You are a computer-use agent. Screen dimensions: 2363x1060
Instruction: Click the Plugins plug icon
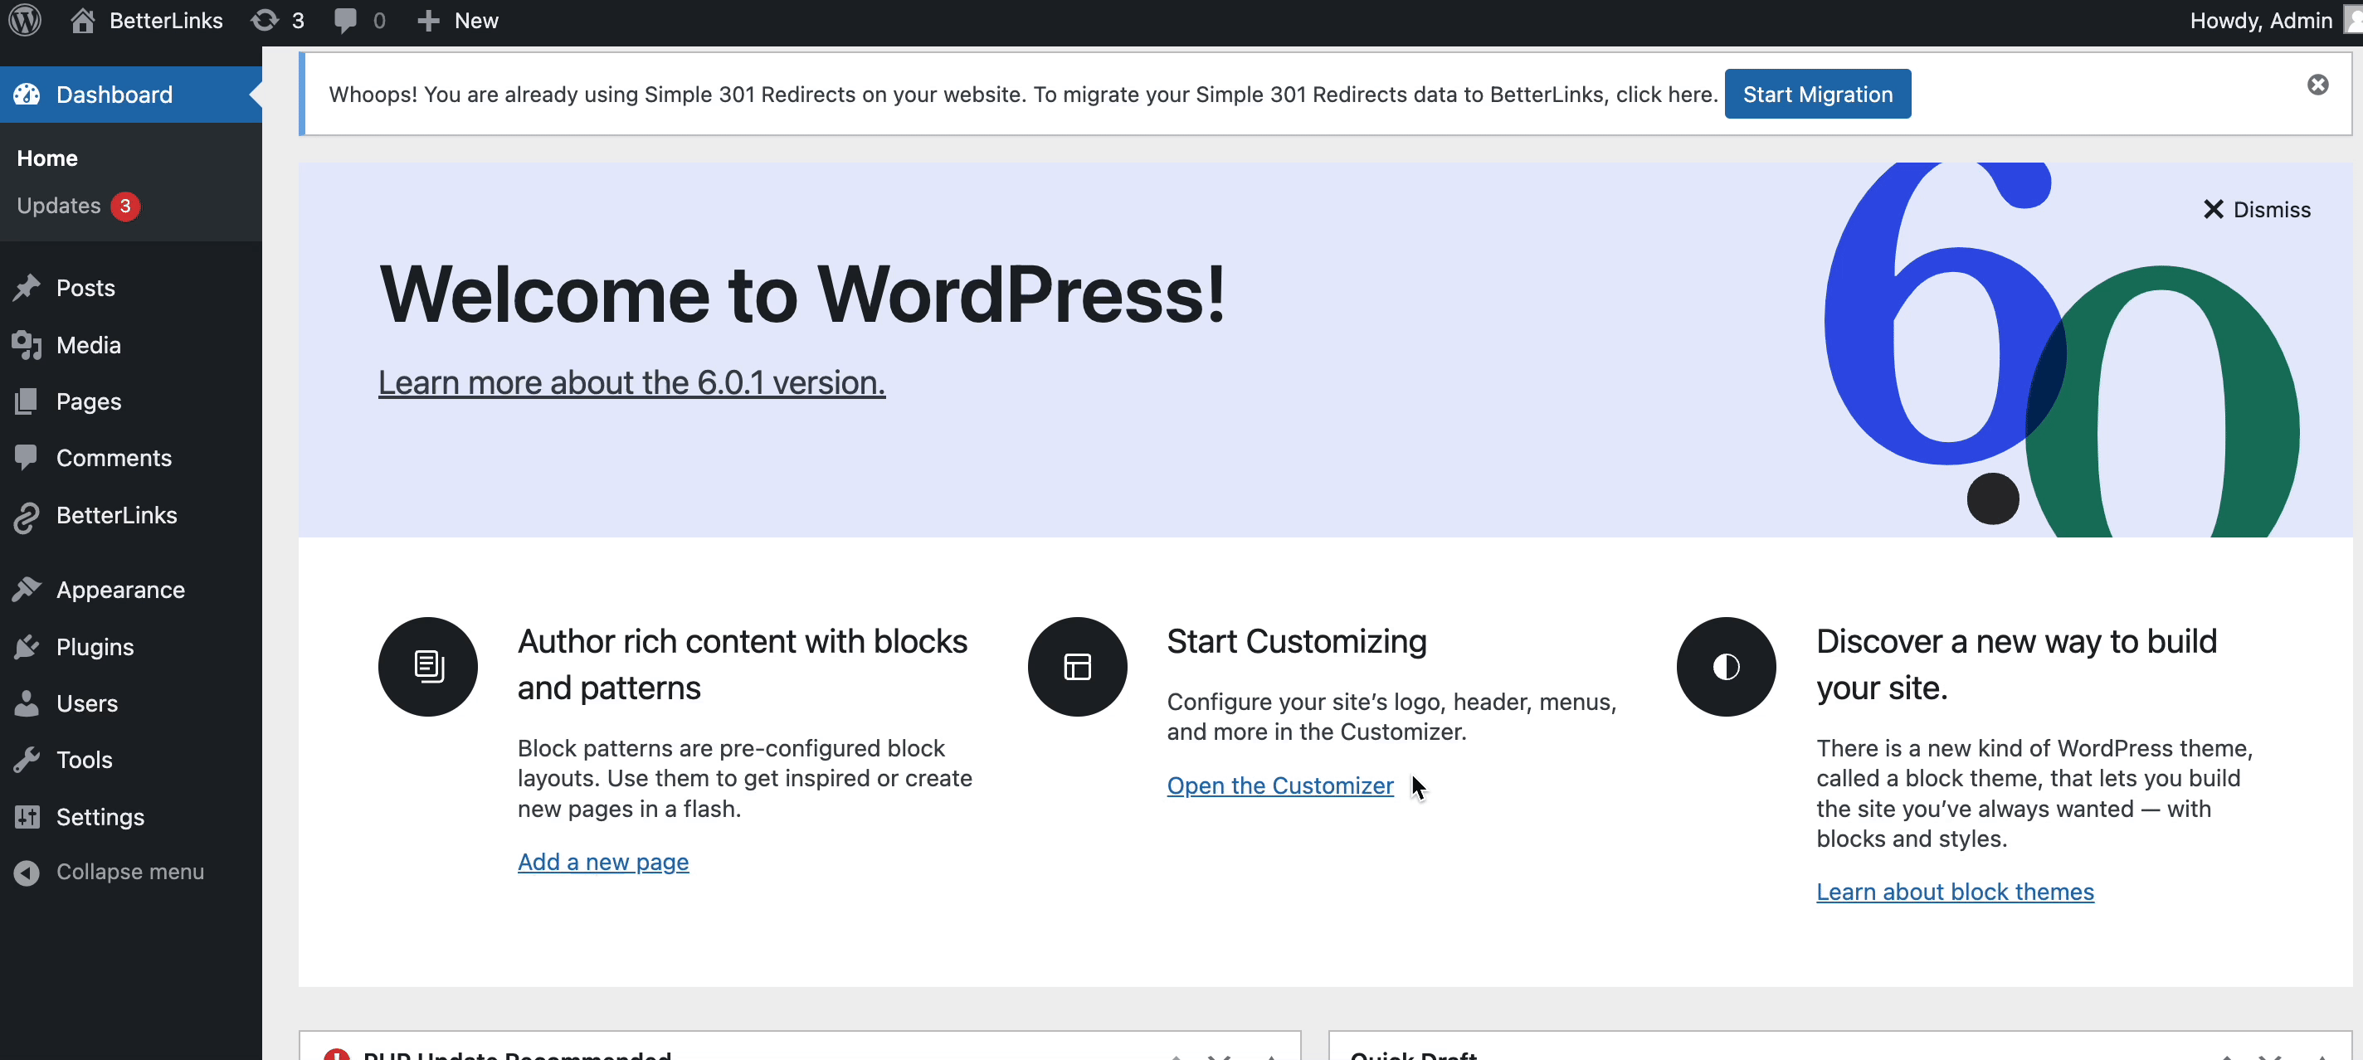click(x=27, y=646)
